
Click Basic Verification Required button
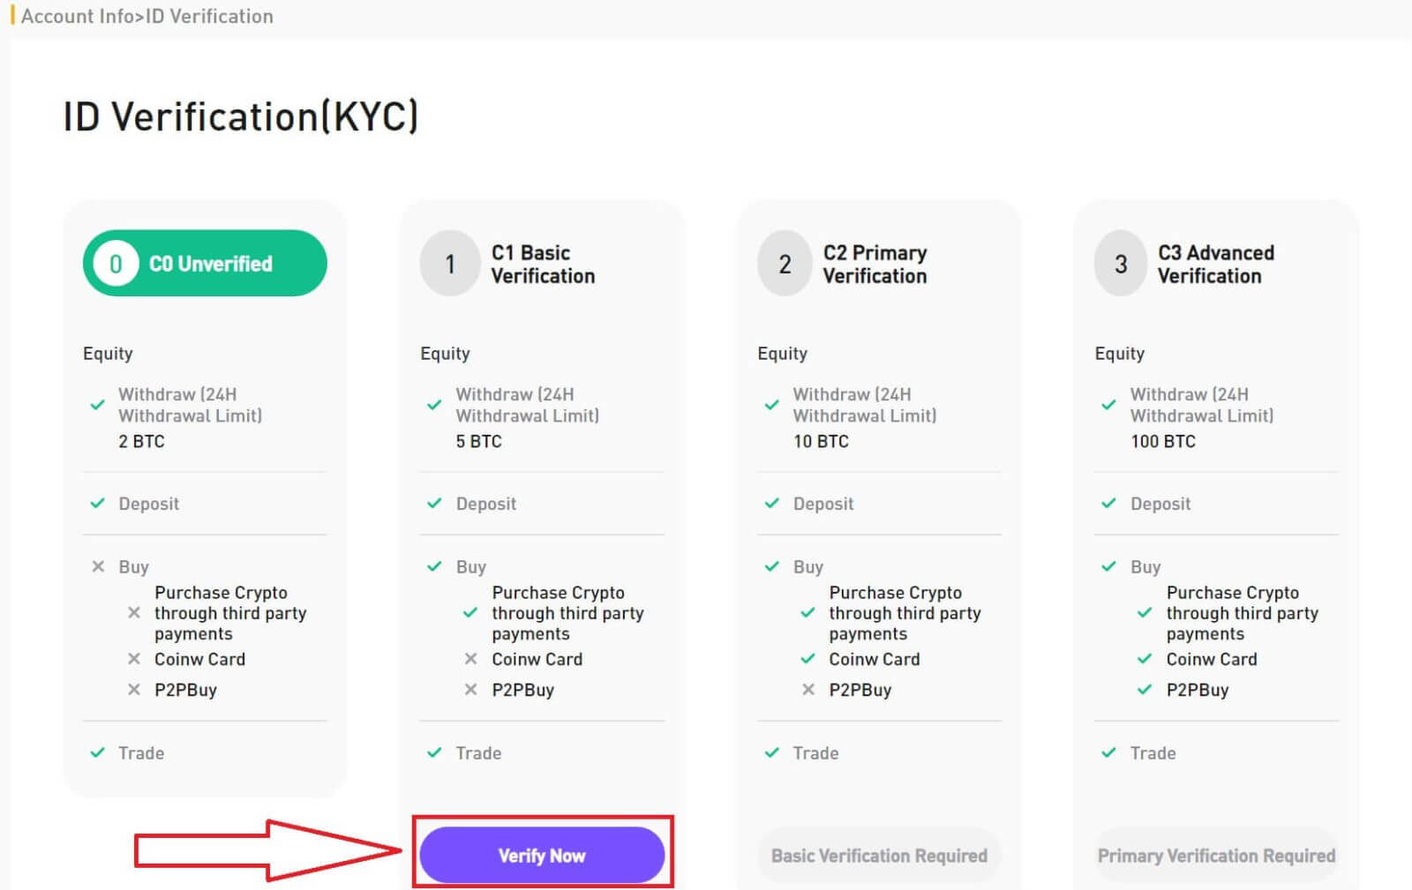click(x=879, y=856)
